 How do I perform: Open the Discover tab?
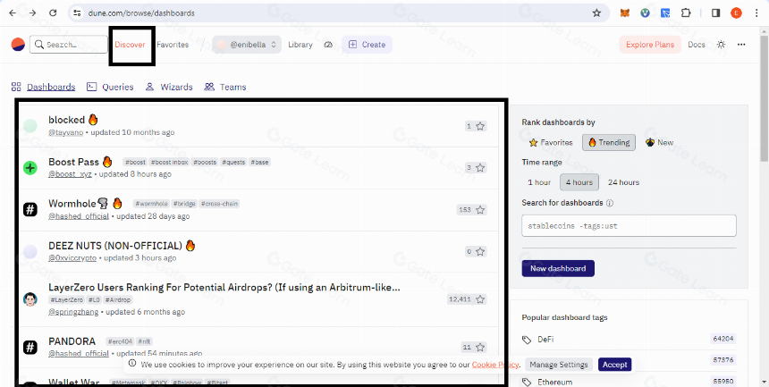click(x=130, y=45)
